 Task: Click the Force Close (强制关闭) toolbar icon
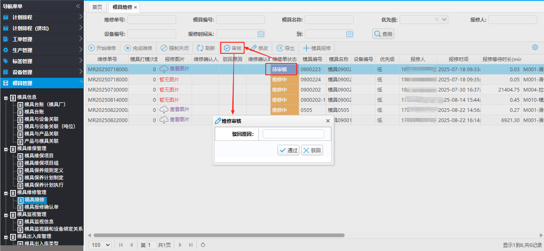tap(164, 48)
